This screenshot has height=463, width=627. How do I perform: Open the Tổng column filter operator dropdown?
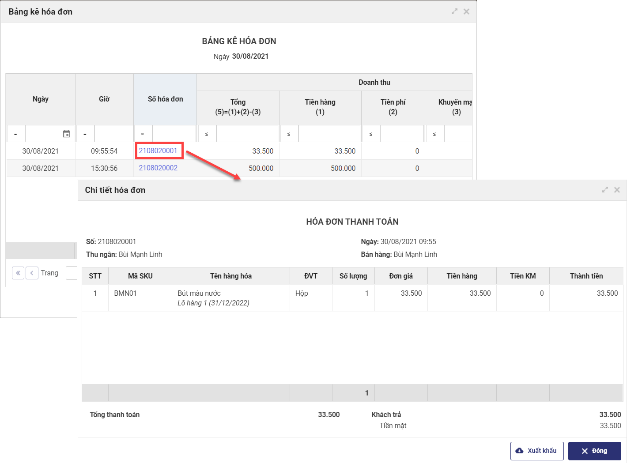(x=207, y=134)
